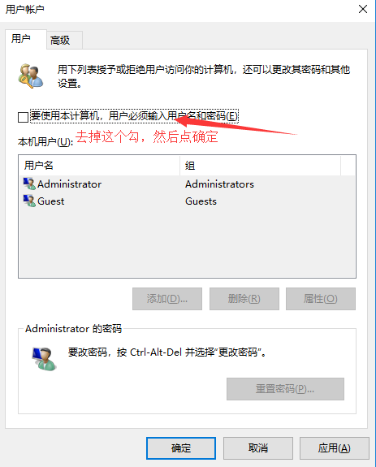Click the Guest user account icon

tap(29, 201)
